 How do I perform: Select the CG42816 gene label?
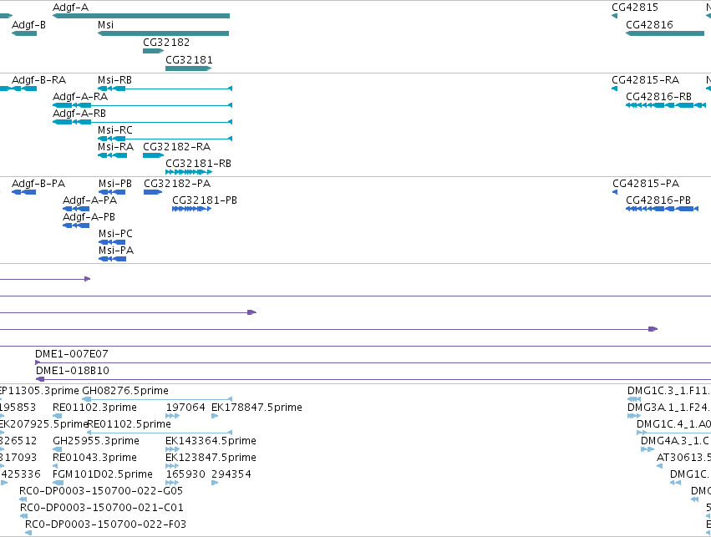tap(649, 25)
